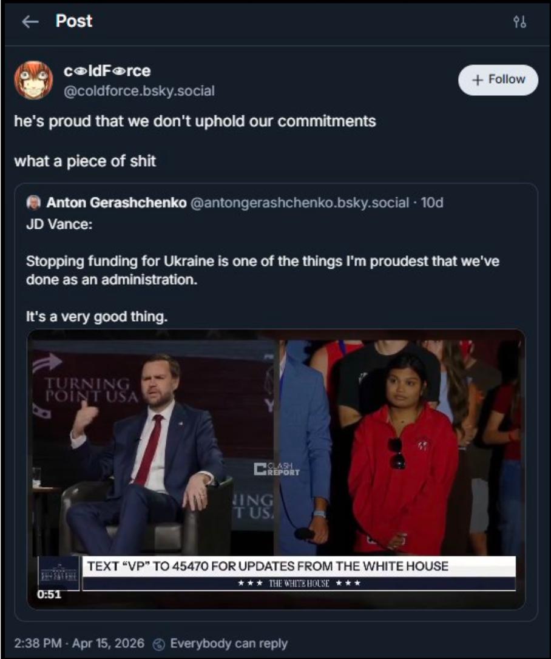Viewport: 551px width, 659px height.
Task: Open coldForce display name link
Action: pyautogui.click(x=107, y=71)
